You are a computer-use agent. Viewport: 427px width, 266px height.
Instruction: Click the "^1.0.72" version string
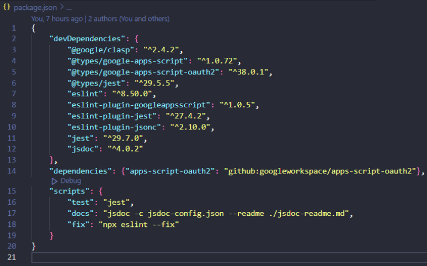pos(217,61)
